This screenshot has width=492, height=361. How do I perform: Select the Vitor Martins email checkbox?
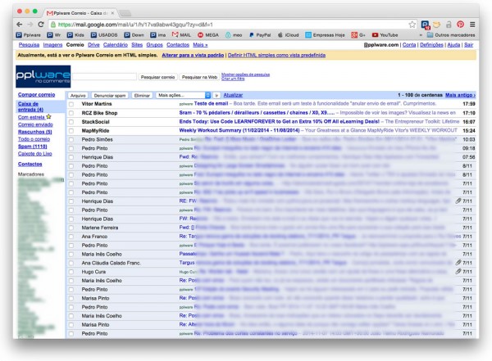[71, 104]
